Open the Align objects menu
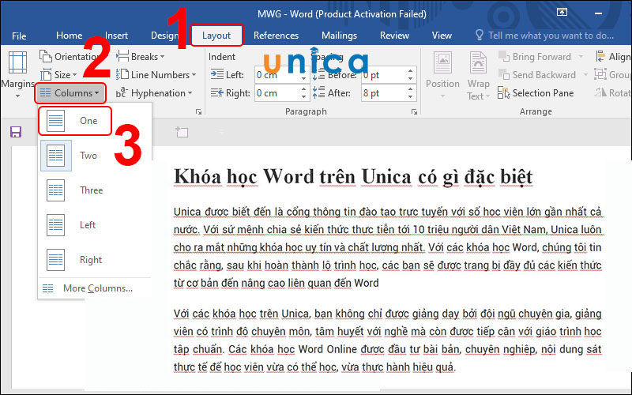This screenshot has width=632, height=395. [613, 56]
